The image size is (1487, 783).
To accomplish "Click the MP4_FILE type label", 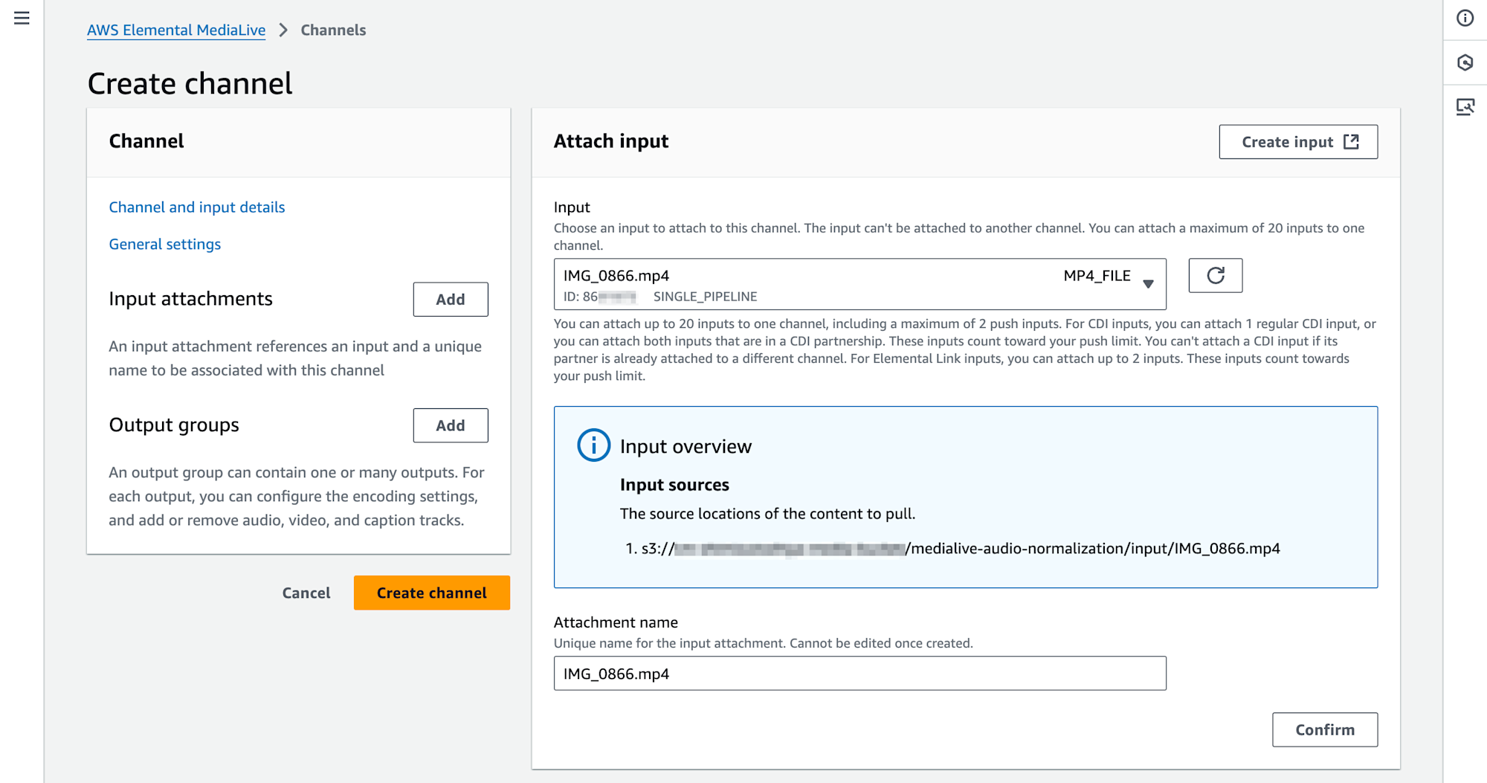I will (1097, 276).
